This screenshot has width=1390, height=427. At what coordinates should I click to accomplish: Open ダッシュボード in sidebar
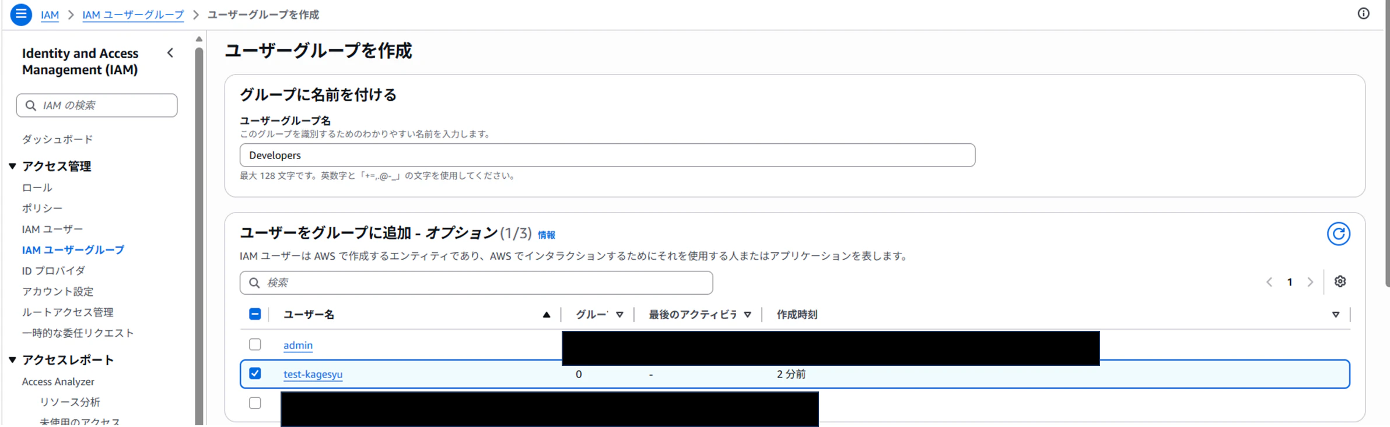[x=57, y=139]
